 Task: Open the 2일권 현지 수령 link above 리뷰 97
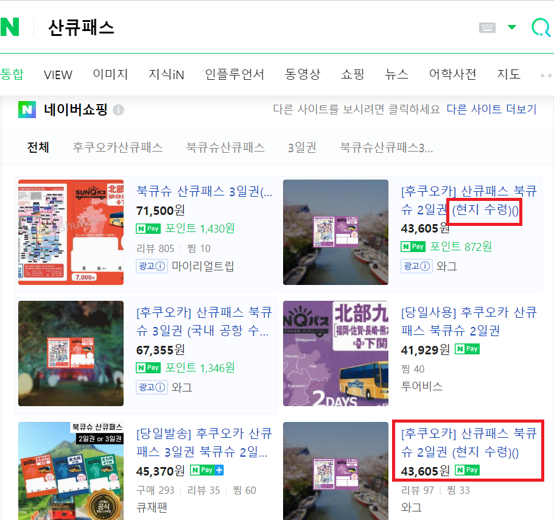pyautogui.click(x=469, y=443)
